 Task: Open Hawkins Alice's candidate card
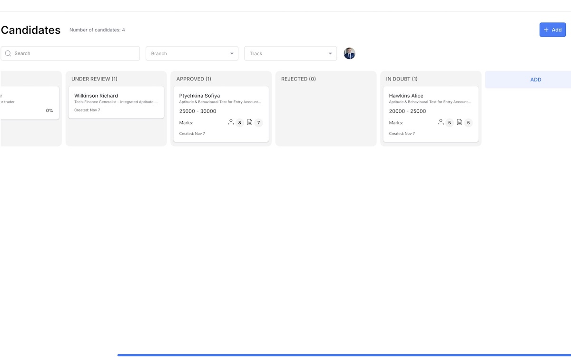431,114
